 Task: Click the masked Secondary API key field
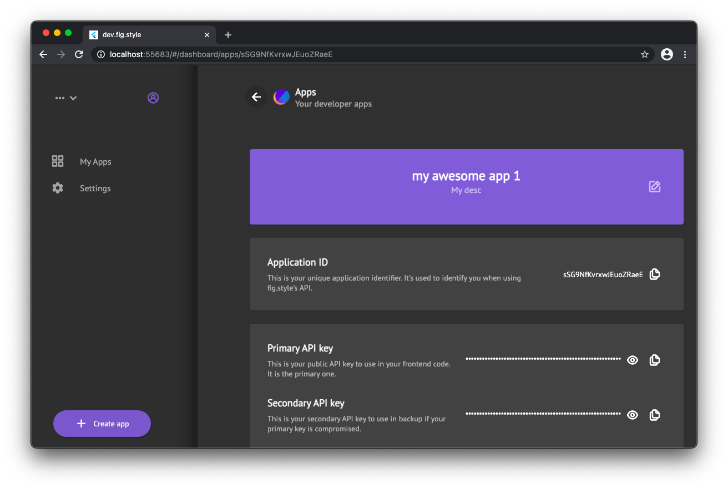[543, 414]
